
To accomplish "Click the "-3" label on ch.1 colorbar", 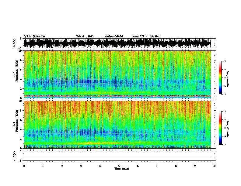I will [224, 61].
